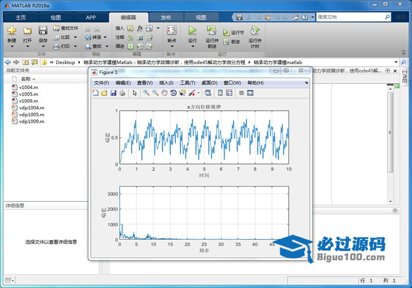
Task: Click the green Run (运行) arrow
Action: point(192,31)
